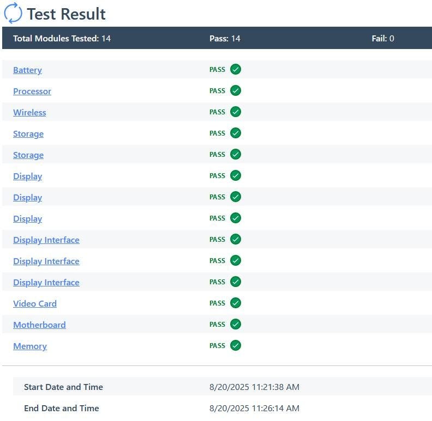Viewport: 432px width, 421px height.
Task: Click the PASS label in Processor row
Action: (218, 91)
